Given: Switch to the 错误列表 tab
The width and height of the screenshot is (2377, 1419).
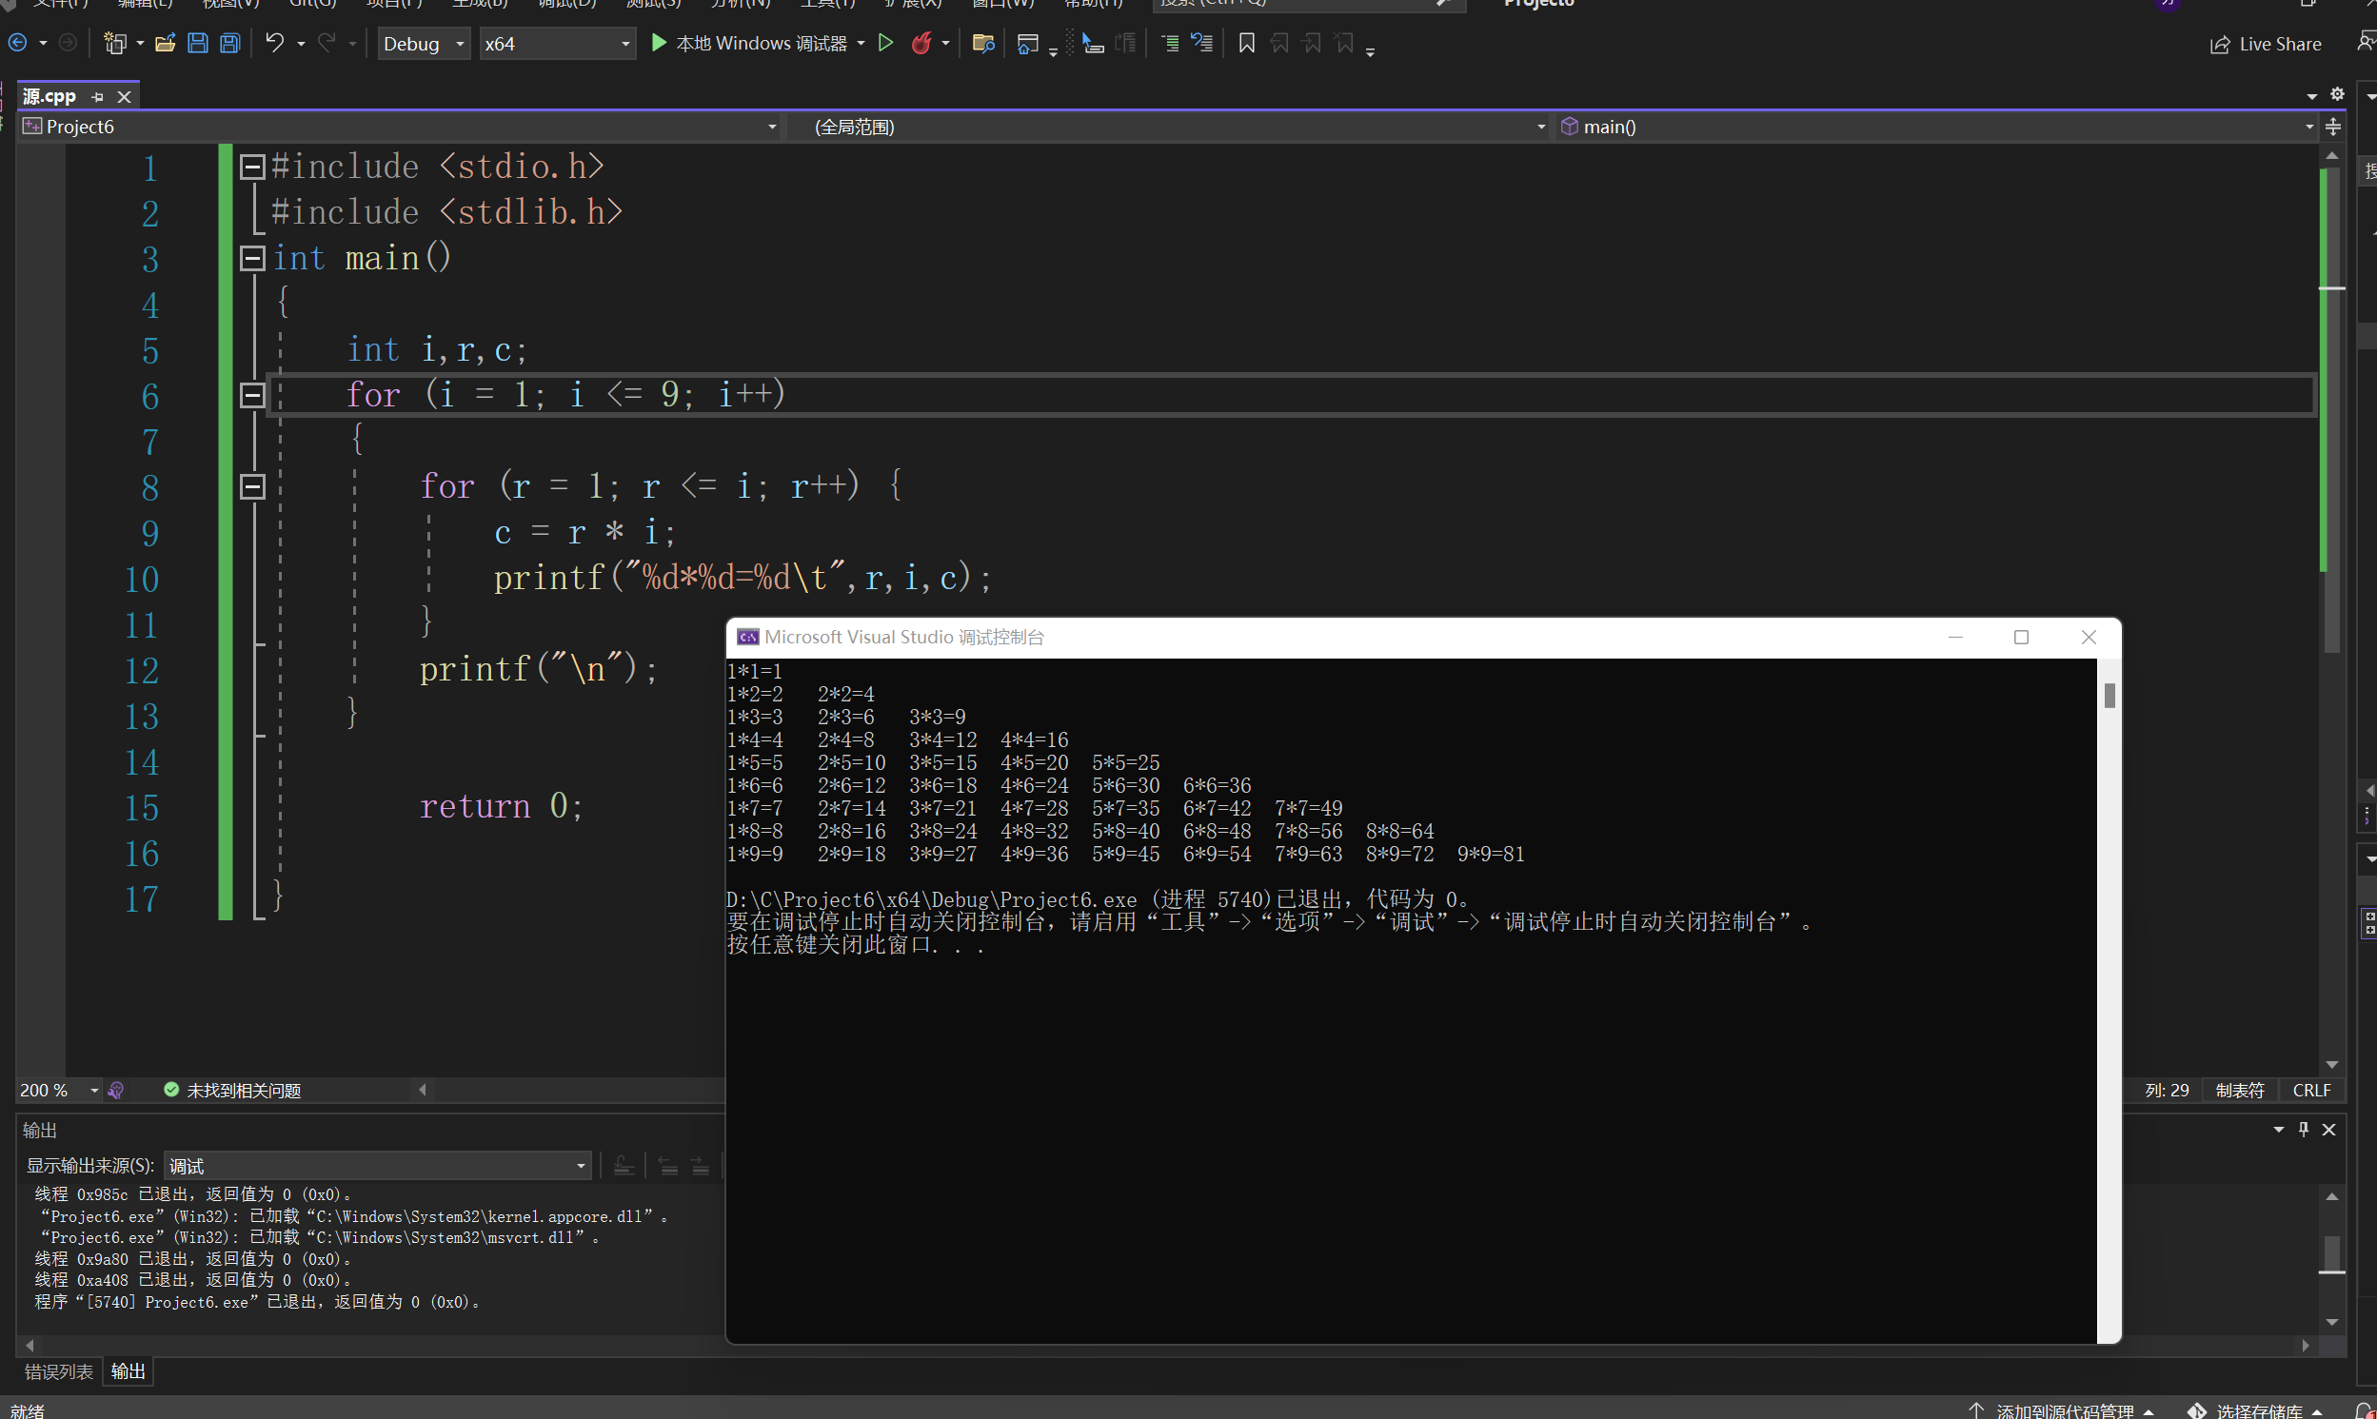Looking at the screenshot, I should [58, 1371].
